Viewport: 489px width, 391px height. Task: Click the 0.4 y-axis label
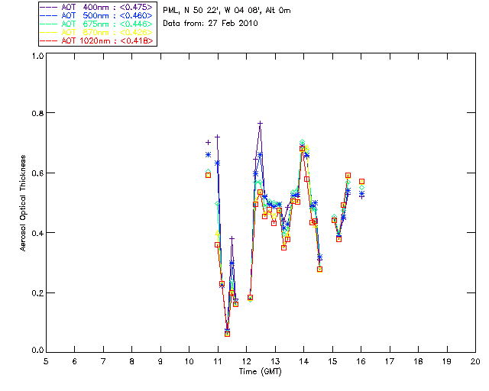(37, 233)
